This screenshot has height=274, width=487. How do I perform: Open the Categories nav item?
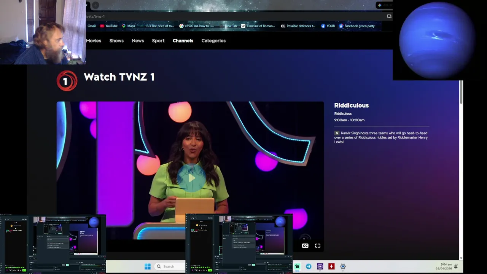tap(213, 41)
